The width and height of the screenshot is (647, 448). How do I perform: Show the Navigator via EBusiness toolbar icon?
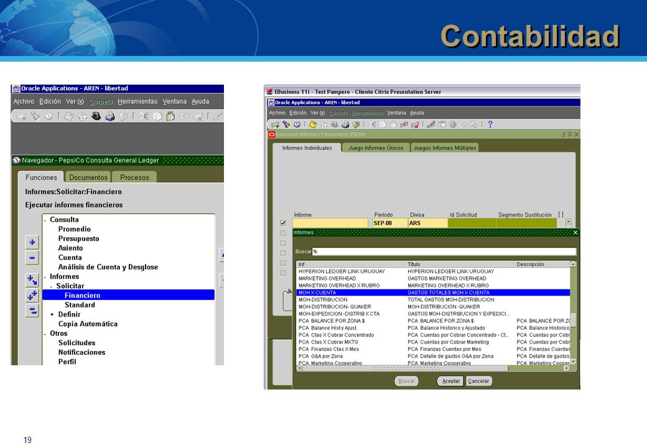click(x=297, y=124)
